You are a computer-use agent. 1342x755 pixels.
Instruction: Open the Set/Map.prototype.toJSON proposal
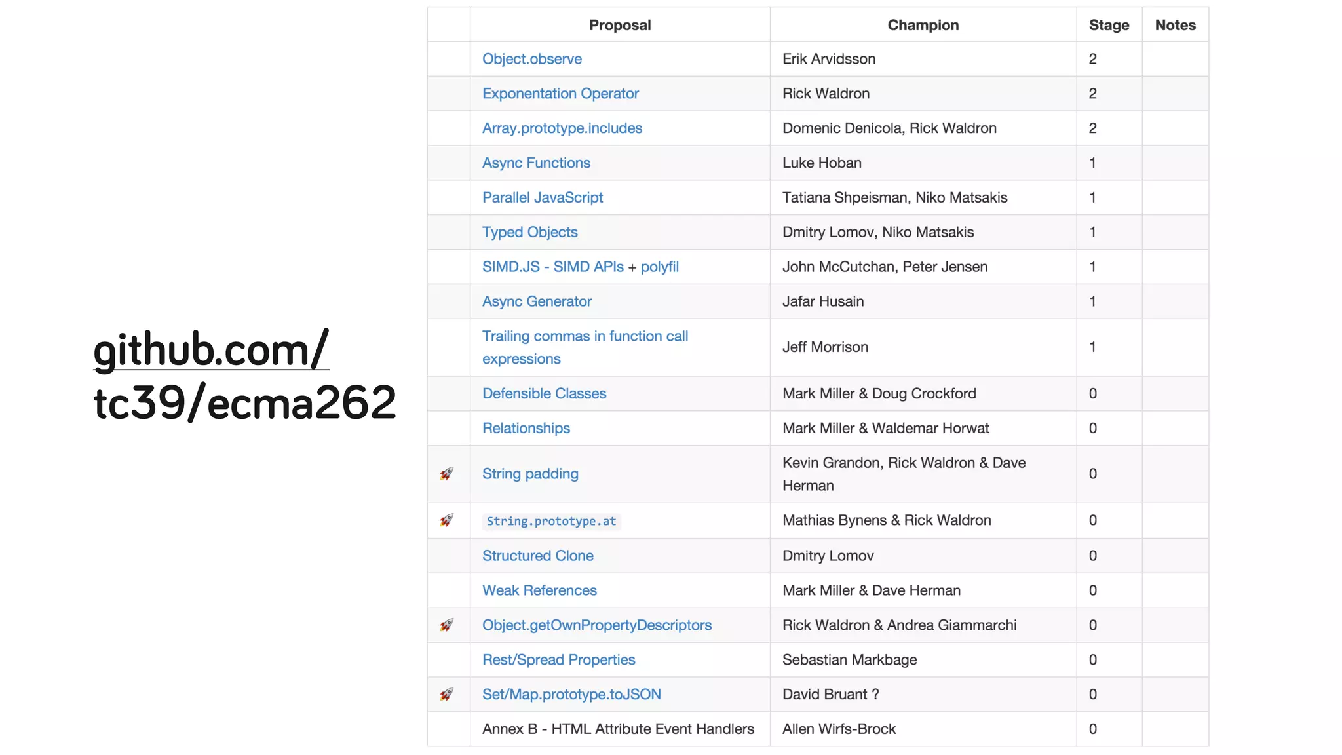coord(571,695)
